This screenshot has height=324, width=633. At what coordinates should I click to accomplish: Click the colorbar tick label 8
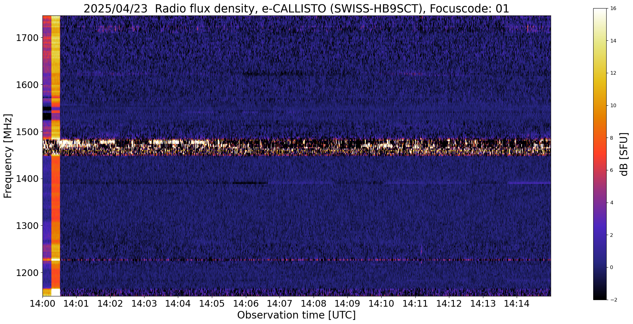611,138
